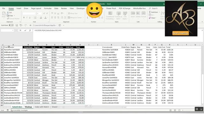Click the video Pause button overlay
The height and width of the screenshot is (114, 204).
click(x=197, y=109)
